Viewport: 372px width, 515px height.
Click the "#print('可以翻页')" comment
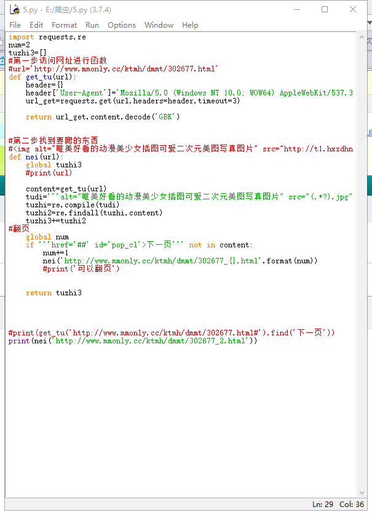81,269
